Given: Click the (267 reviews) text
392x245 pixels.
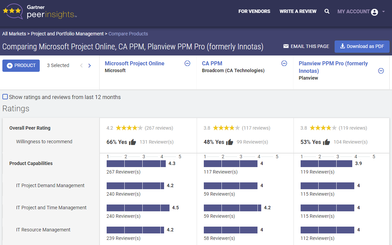Looking at the screenshot, I should click(x=159, y=128).
